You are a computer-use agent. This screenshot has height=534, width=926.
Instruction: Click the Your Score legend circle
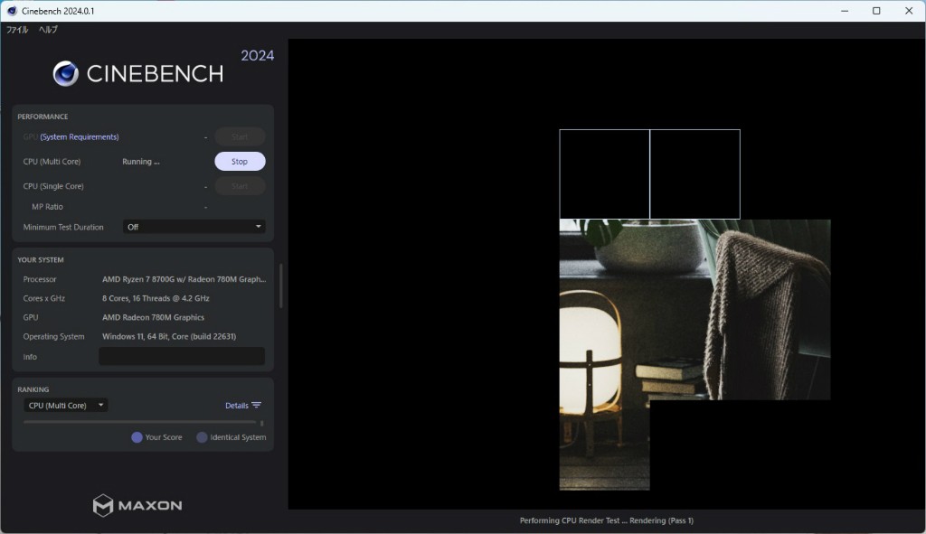click(x=137, y=437)
